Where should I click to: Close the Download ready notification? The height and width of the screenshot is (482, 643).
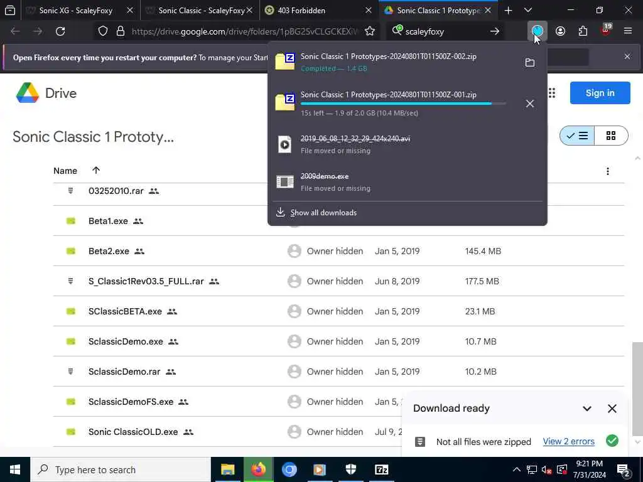pyautogui.click(x=612, y=409)
